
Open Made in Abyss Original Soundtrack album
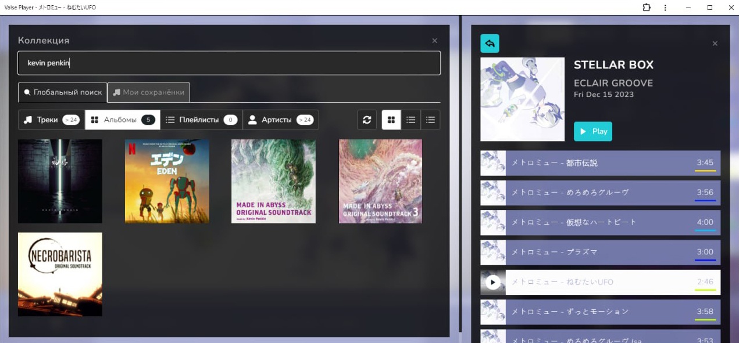click(x=273, y=181)
